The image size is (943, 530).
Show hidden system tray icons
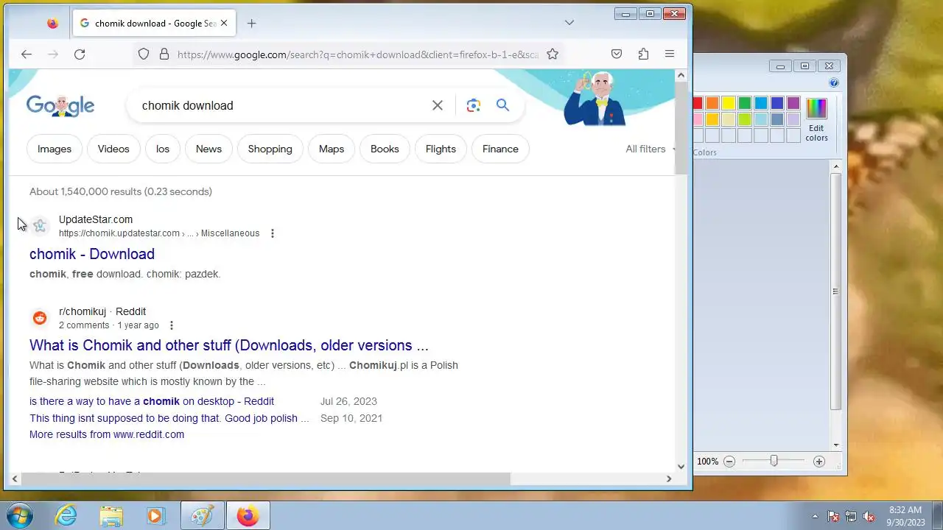(815, 516)
